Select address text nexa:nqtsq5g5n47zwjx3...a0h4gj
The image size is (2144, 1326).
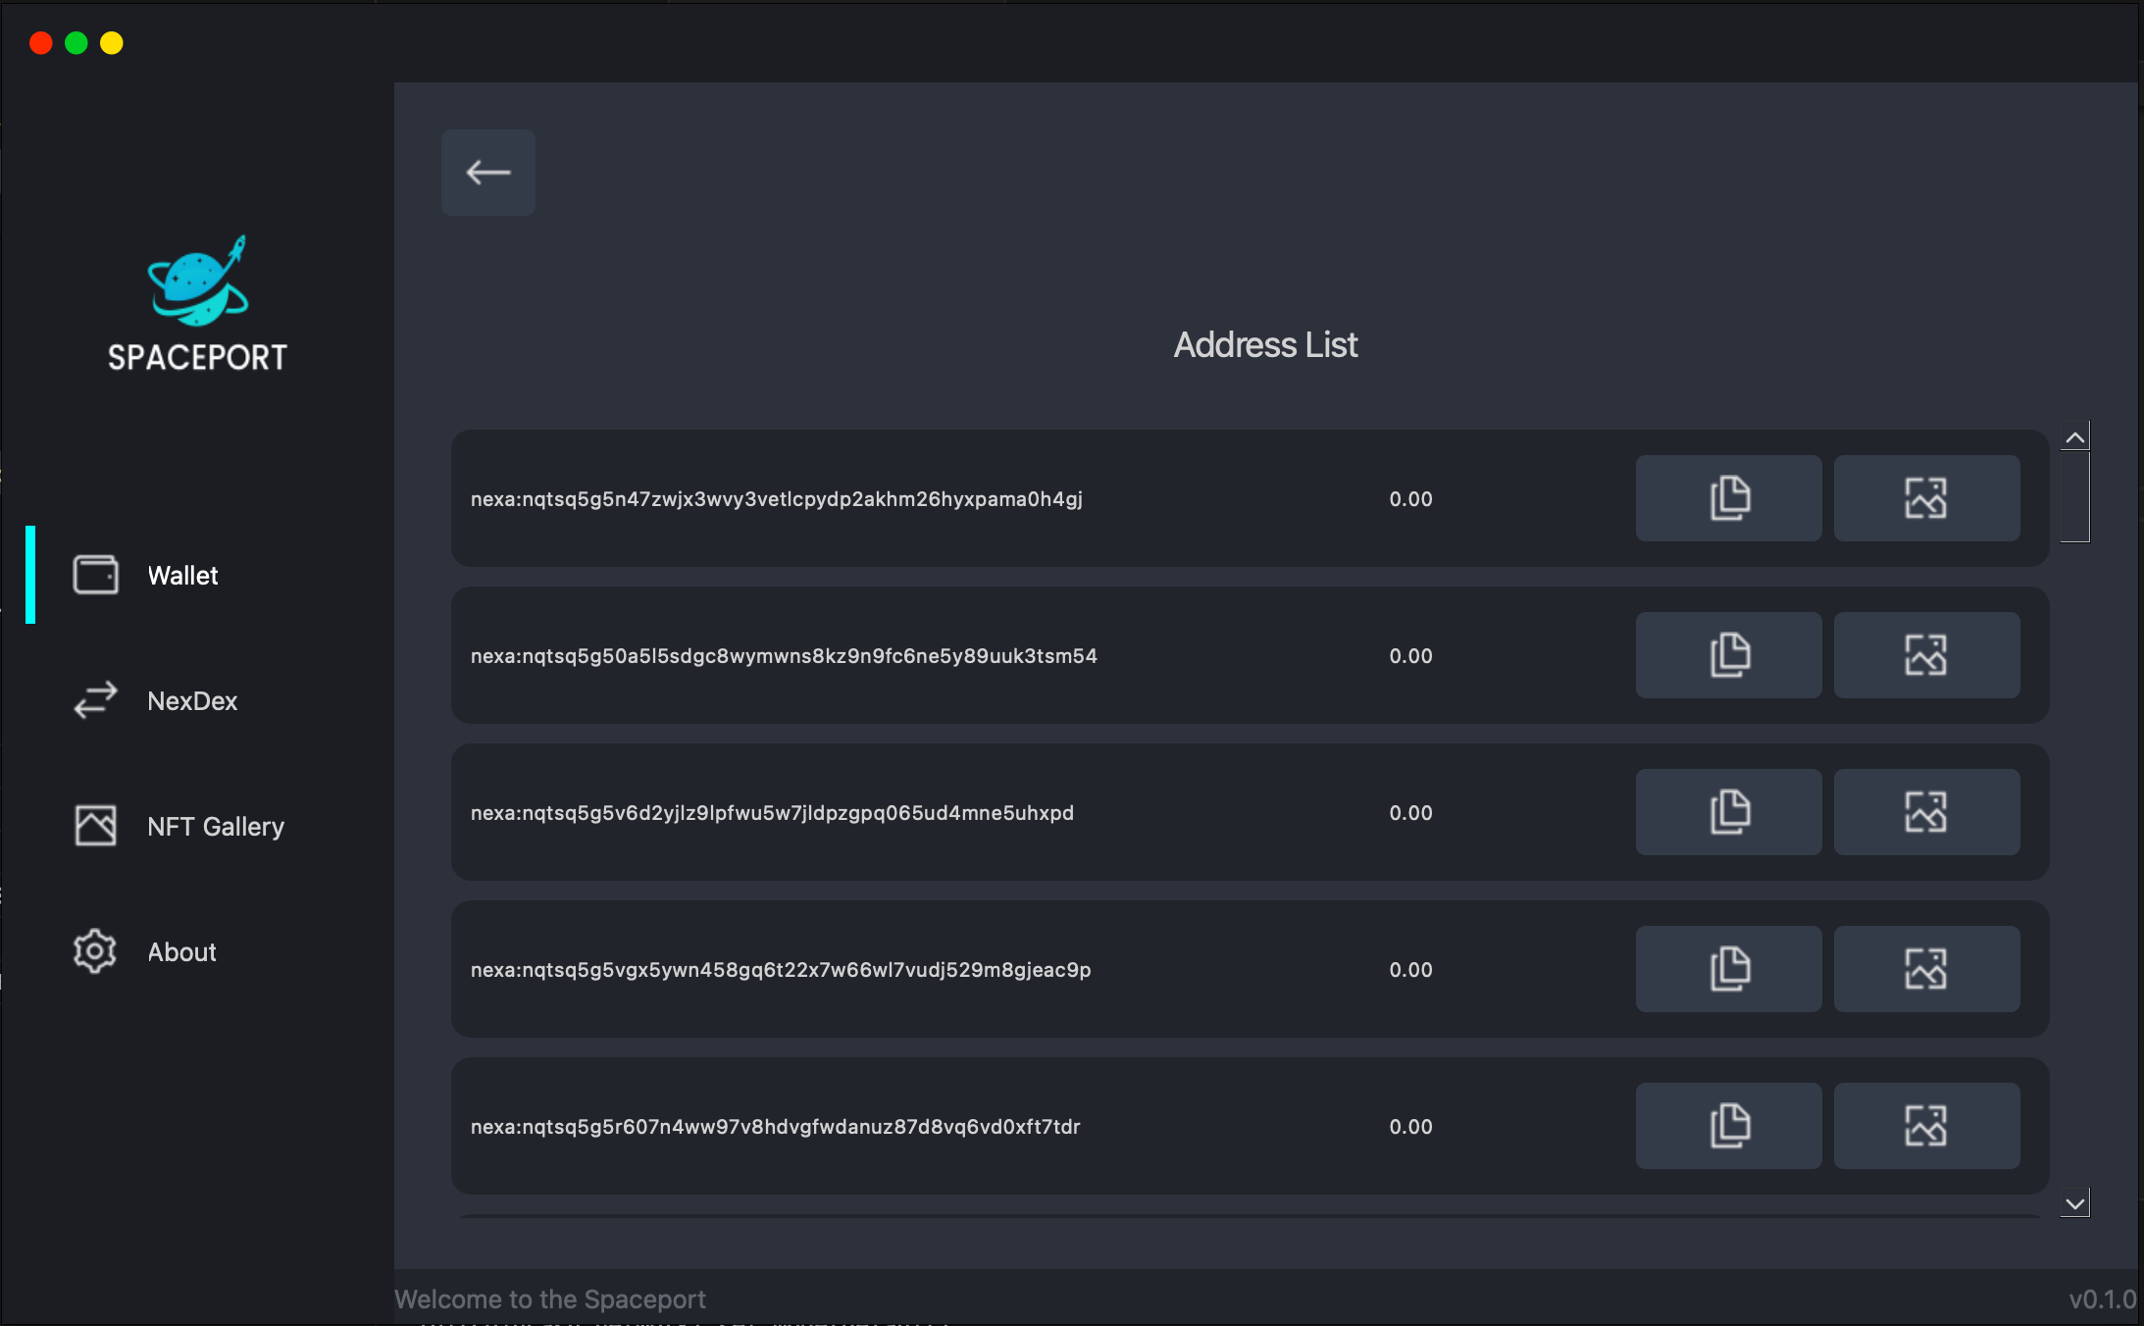(776, 499)
